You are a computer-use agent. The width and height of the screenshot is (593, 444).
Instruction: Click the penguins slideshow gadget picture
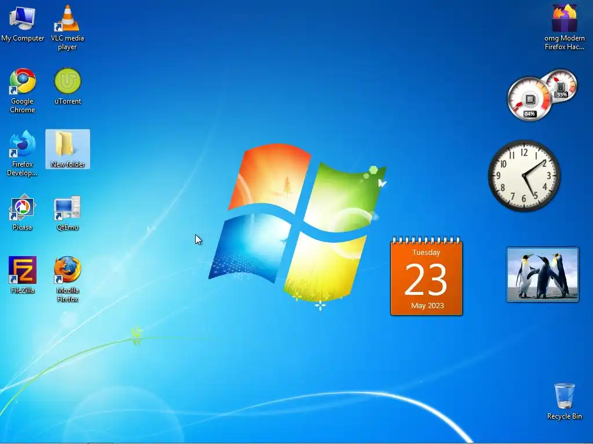pos(542,275)
